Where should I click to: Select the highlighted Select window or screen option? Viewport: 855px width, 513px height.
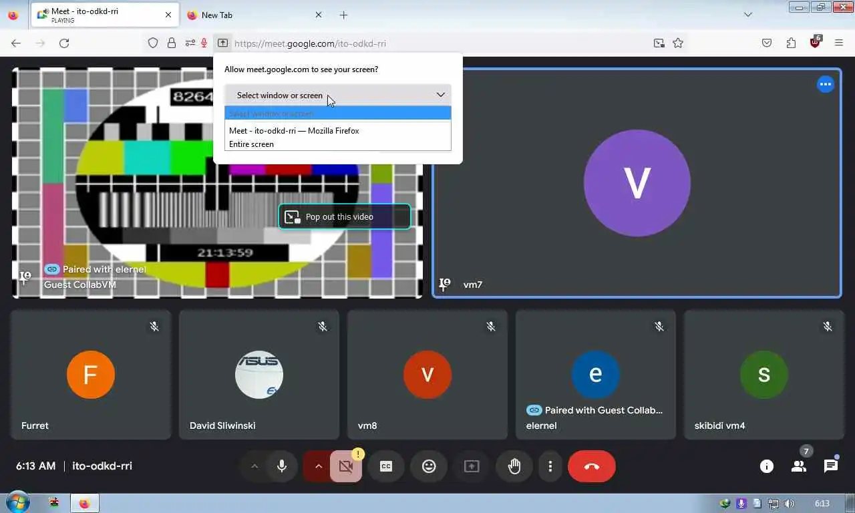coord(338,113)
